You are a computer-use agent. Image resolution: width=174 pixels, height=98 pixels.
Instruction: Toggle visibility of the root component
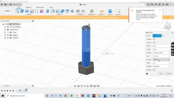click(6, 24)
